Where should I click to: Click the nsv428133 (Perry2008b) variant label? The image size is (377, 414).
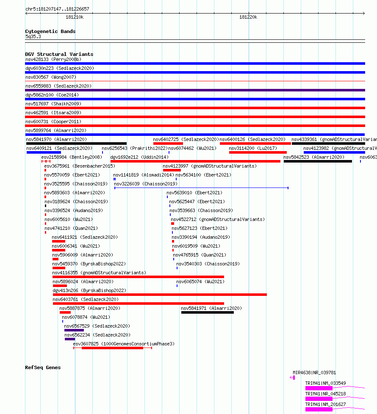click(x=53, y=59)
